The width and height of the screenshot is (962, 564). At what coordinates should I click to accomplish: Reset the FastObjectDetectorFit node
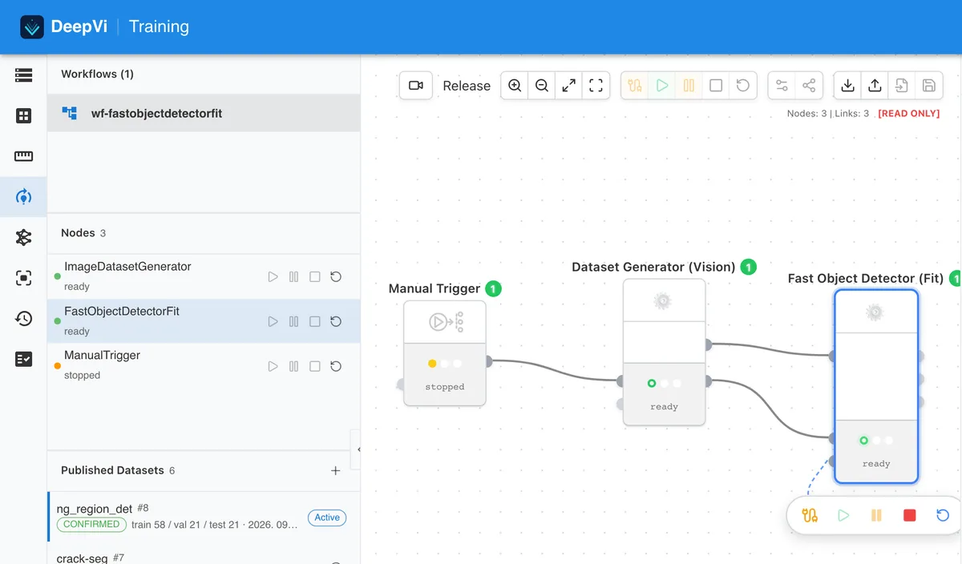(x=336, y=321)
